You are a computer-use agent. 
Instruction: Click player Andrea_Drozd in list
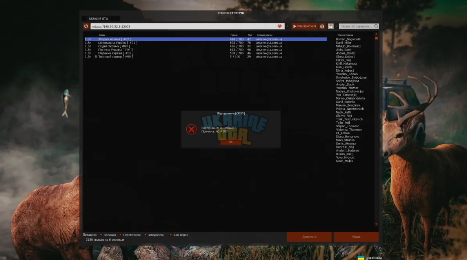pos(345,53)
